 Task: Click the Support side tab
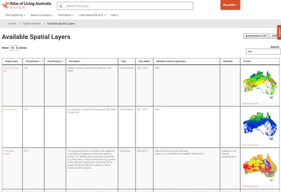pyautogui.click(x=279, y=32)
